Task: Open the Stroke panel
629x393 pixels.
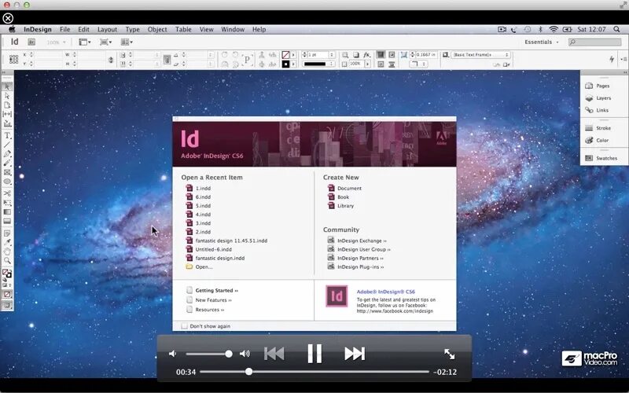Action: coord(598,128)
